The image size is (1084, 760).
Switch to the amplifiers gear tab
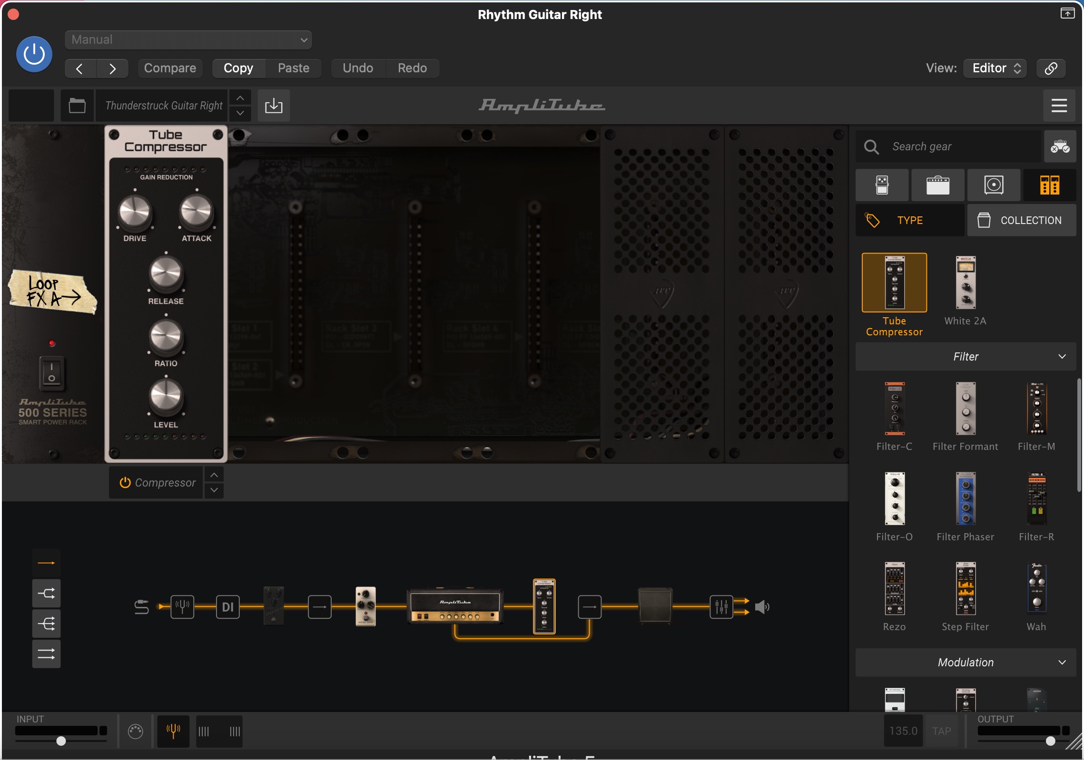tap(937, 185)
